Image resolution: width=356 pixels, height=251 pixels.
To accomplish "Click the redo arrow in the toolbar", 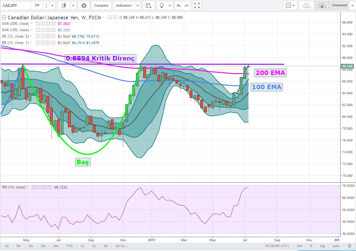I will pos(187,5).
